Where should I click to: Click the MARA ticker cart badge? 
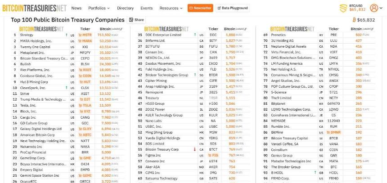click(x=85, y=41)
